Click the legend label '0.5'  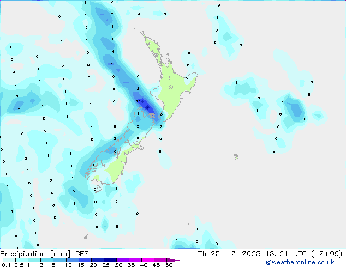19,265
